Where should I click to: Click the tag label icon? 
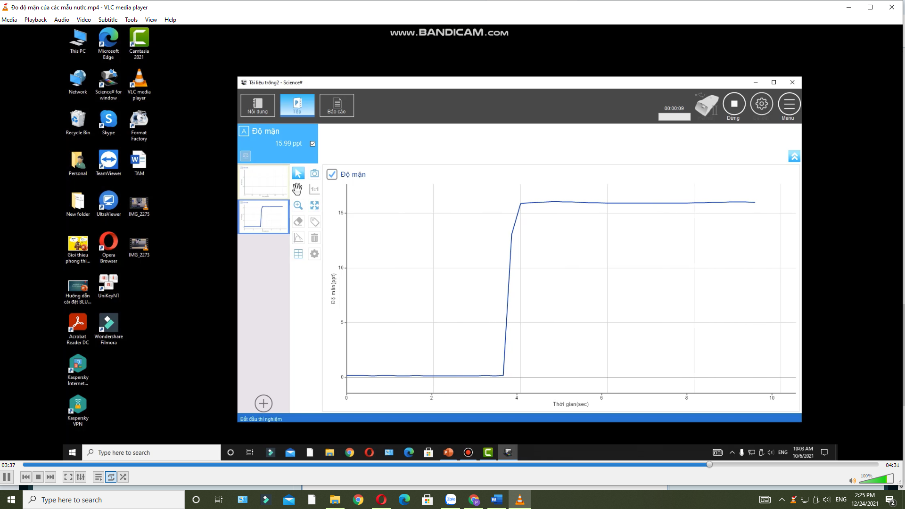pyautogui.click(x=314, y=222)
